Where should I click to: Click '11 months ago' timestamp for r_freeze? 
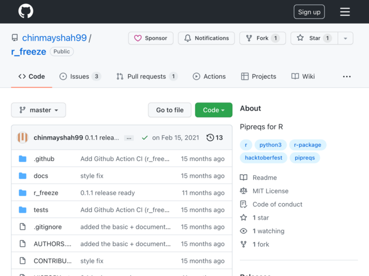[x=203, y=193]
